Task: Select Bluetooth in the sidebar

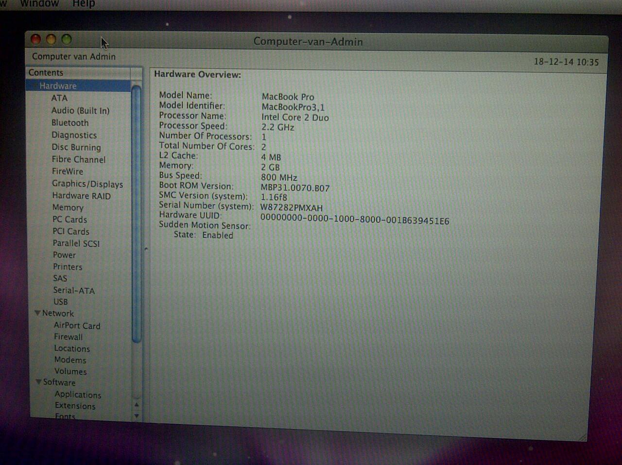Action: tap(70, 123)
